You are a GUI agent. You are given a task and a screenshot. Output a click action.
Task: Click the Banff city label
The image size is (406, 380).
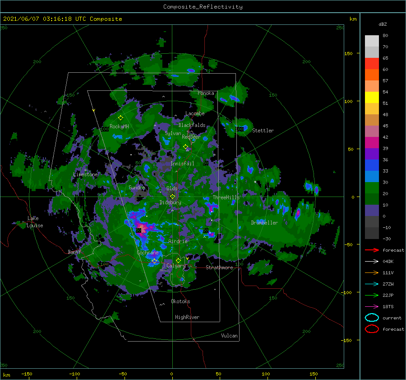point(74,252)
